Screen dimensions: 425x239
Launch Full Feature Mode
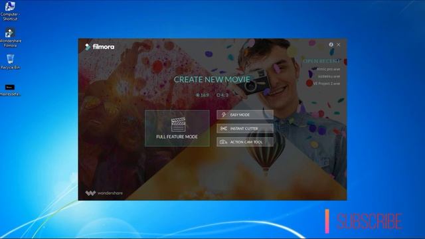177,128
